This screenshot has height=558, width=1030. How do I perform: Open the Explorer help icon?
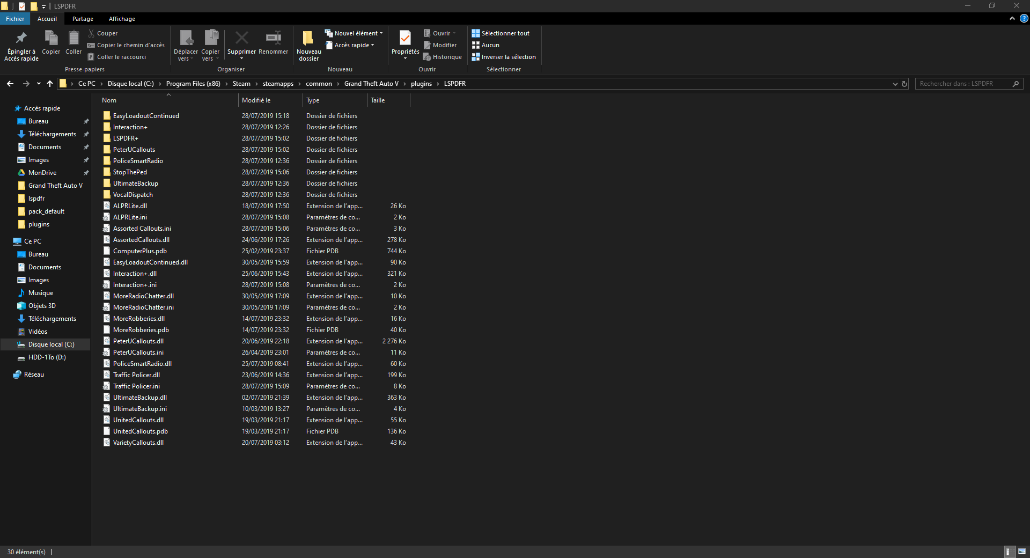pyautogui.click(x=1024, y=18)
